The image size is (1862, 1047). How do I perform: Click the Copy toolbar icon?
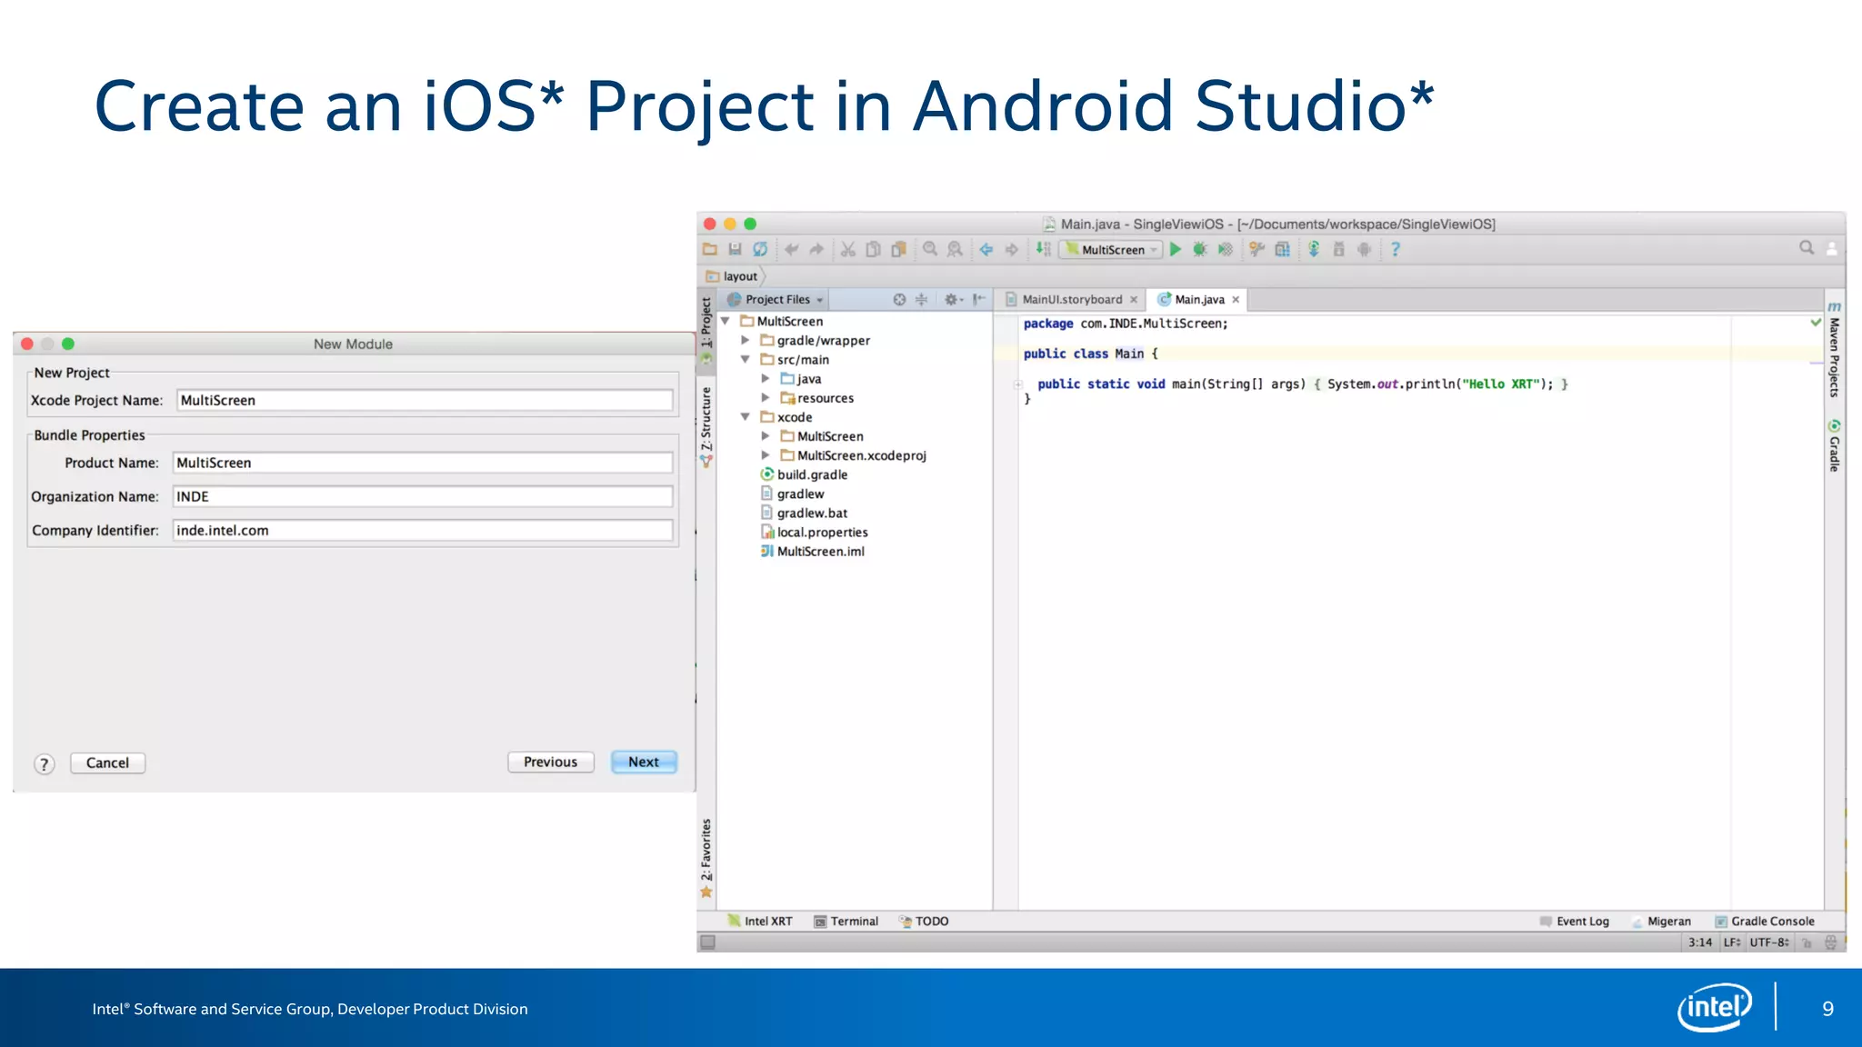[x=873, y=249]
